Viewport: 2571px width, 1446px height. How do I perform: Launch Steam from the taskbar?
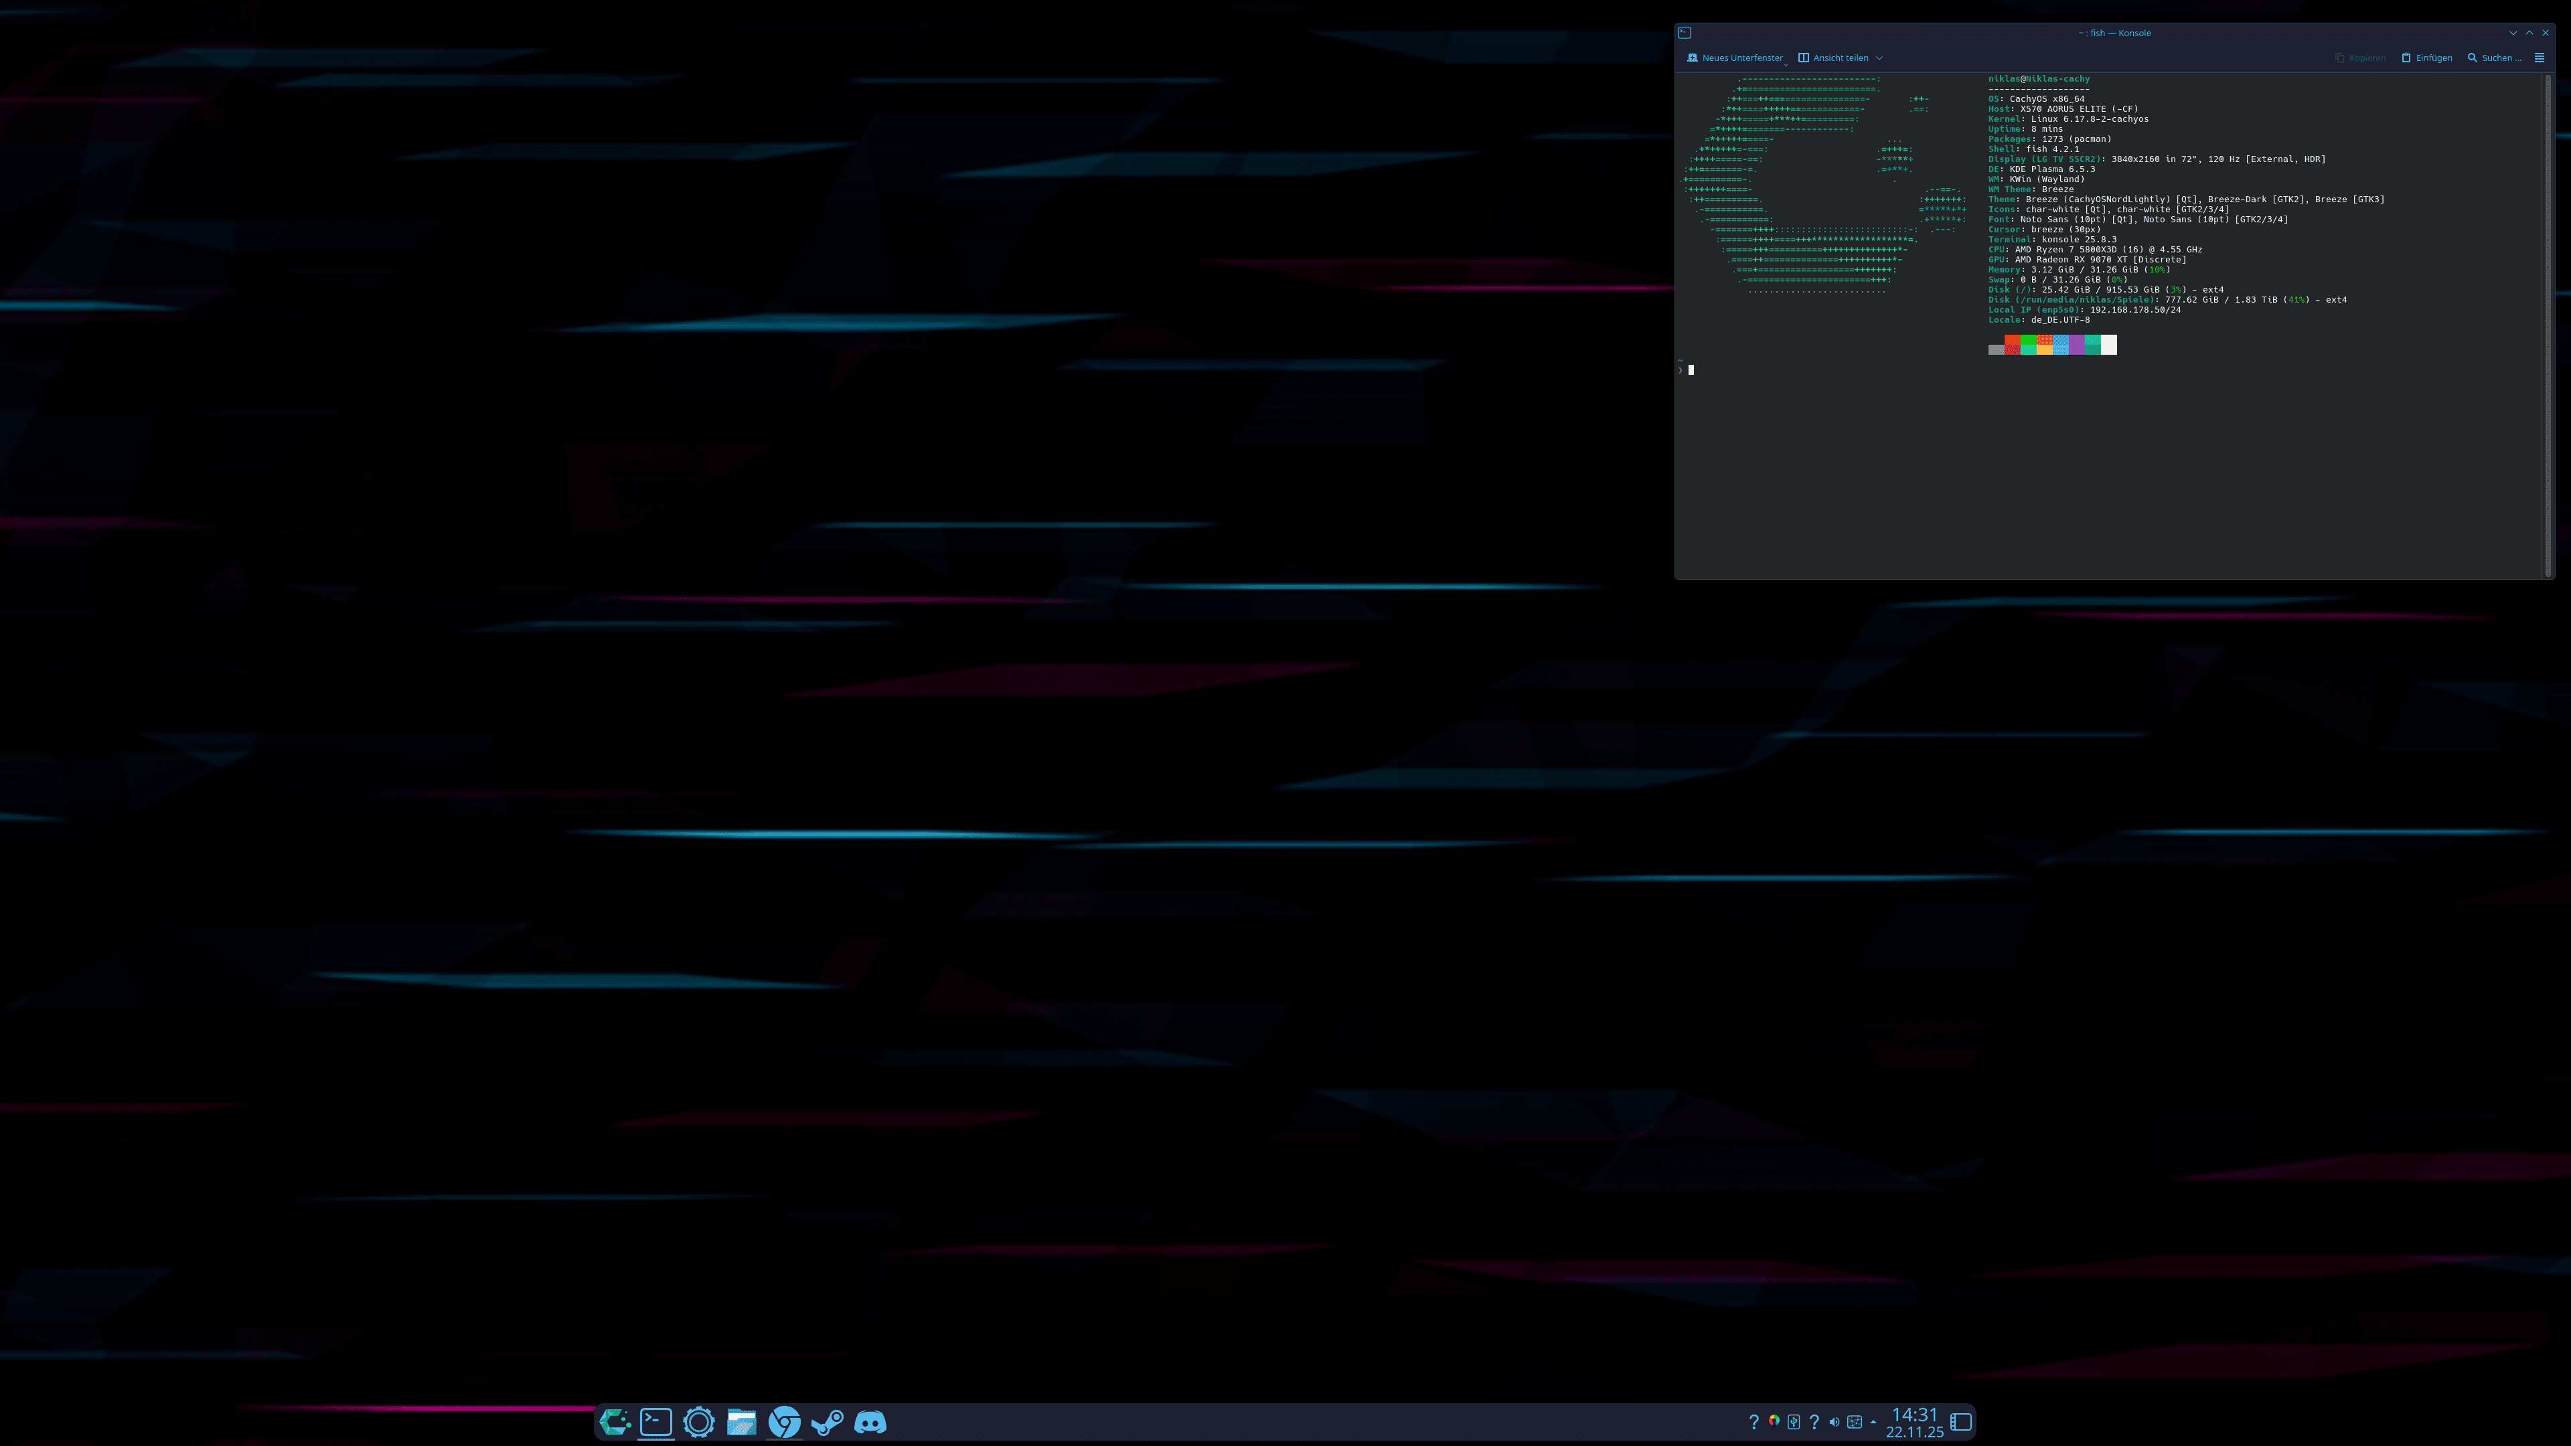click(828, 1421)
